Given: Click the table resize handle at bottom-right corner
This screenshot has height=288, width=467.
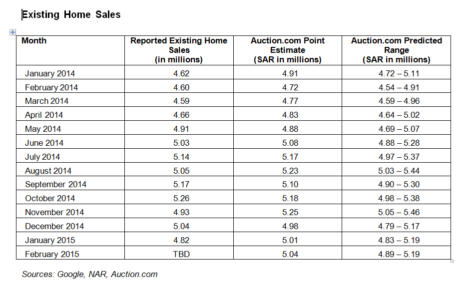Looking at the screenshot, I should click(452, 261).
